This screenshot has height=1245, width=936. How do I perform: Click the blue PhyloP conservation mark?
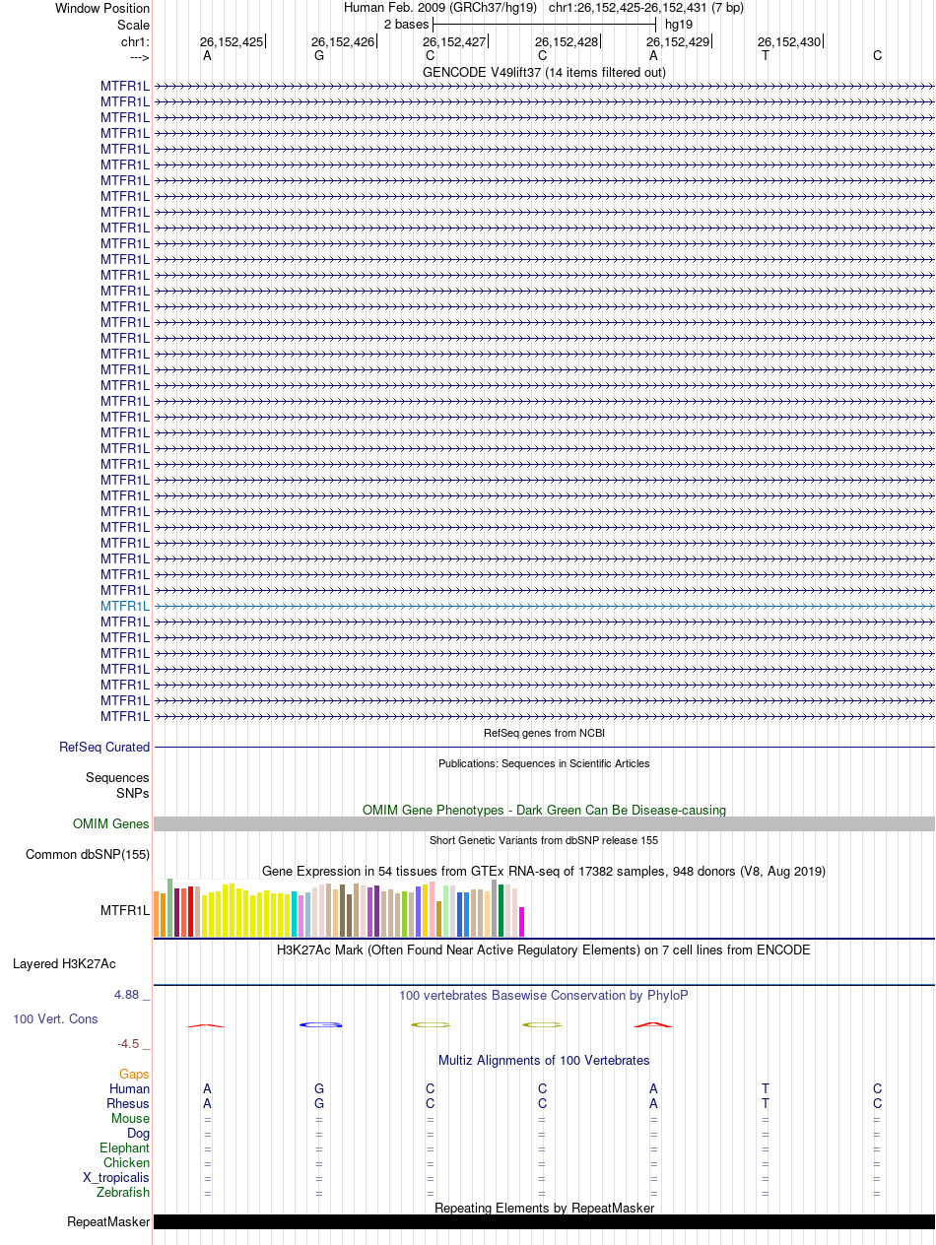point(320,1025)
